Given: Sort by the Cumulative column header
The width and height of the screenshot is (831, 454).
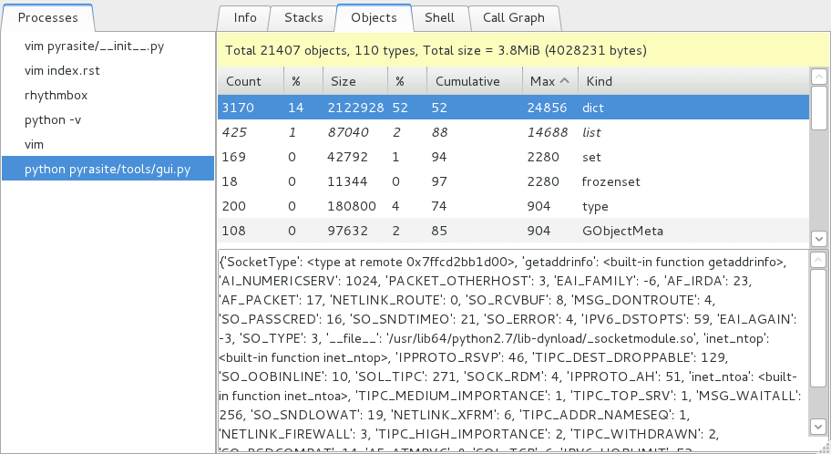Looking at the screenshot, I should pyautogui.click(x=475, y=81).
